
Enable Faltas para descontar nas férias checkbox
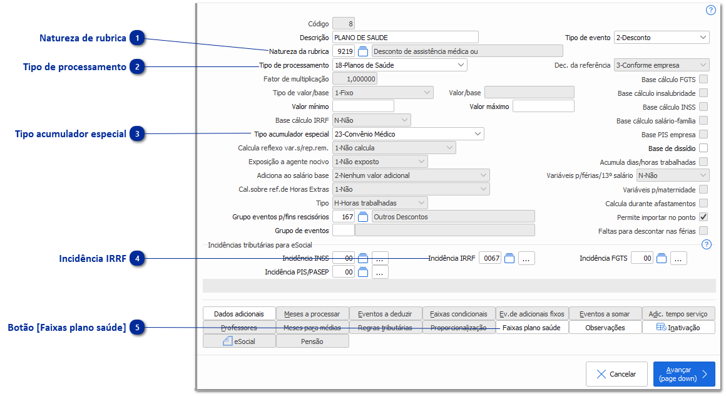tap(703, 231)
